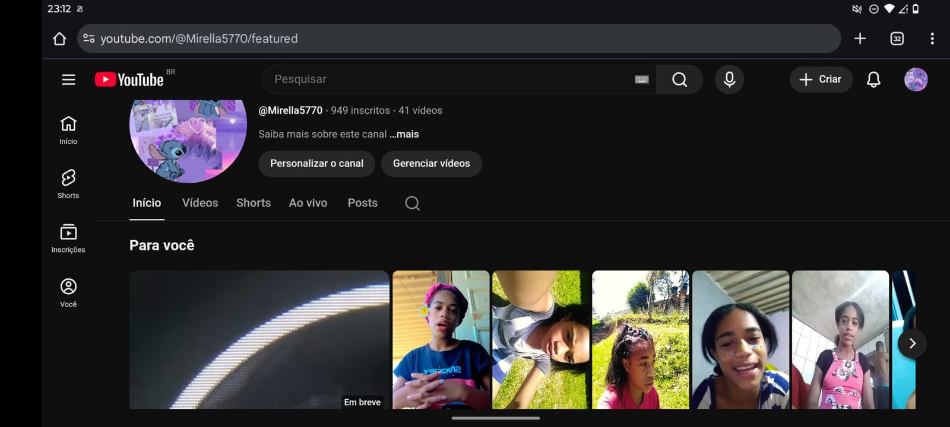Expand channel description with ...mais

404,134
